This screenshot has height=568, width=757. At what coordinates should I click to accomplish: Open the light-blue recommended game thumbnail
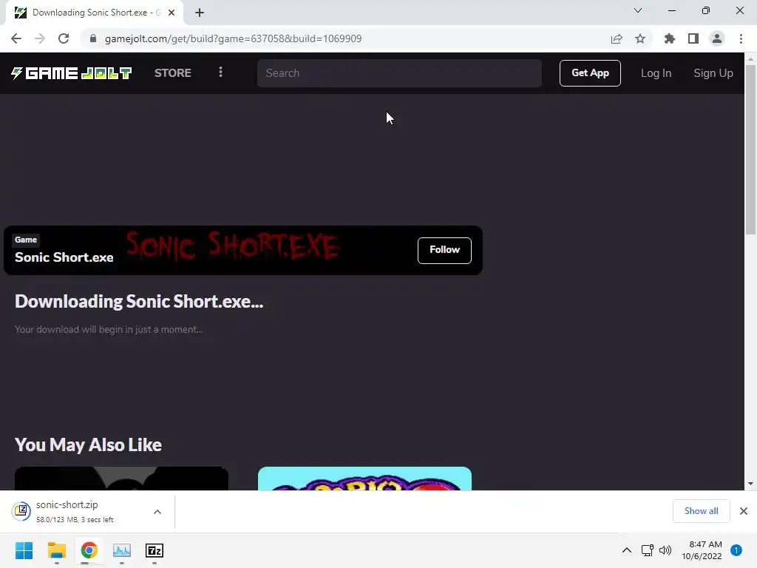point(364,479)
